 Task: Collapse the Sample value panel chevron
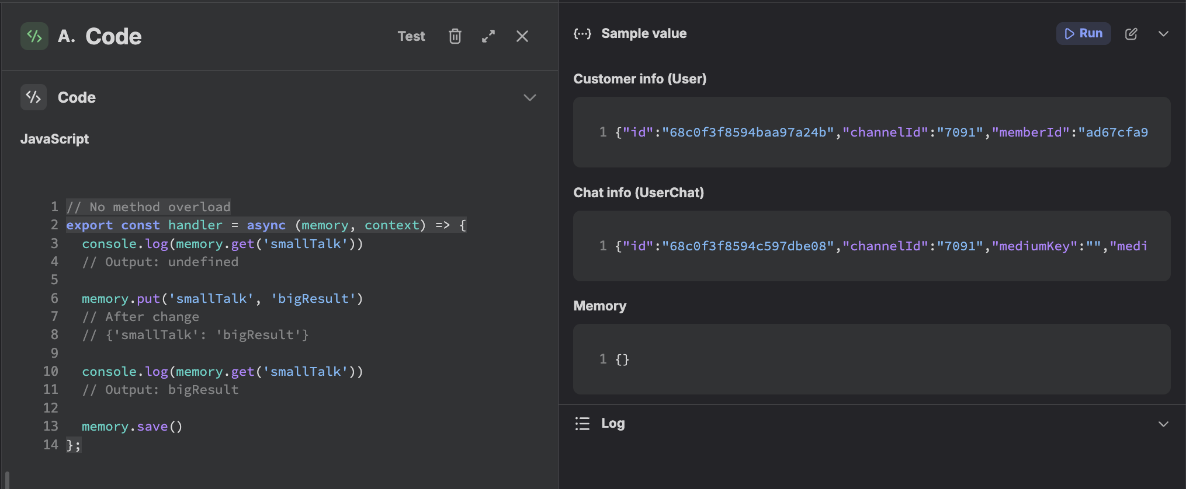pos(1163,34)
